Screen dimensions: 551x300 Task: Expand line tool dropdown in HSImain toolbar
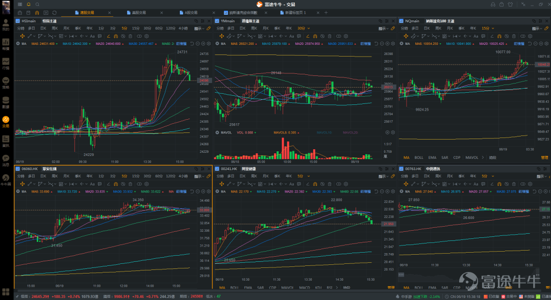[x=34, y=36]
